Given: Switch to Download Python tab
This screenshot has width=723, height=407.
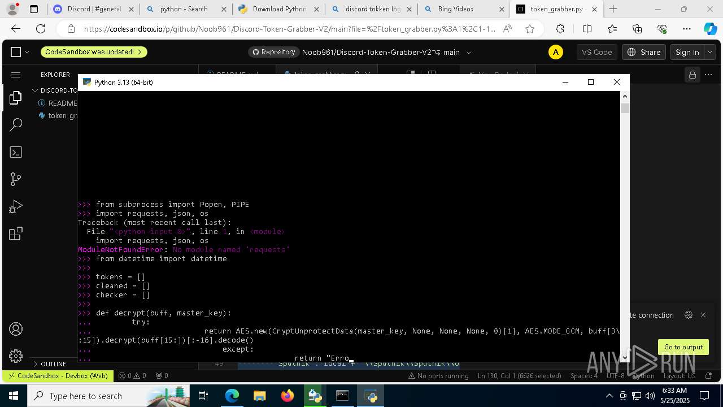Looking at the screenshot, I should [x=278, y=9].
